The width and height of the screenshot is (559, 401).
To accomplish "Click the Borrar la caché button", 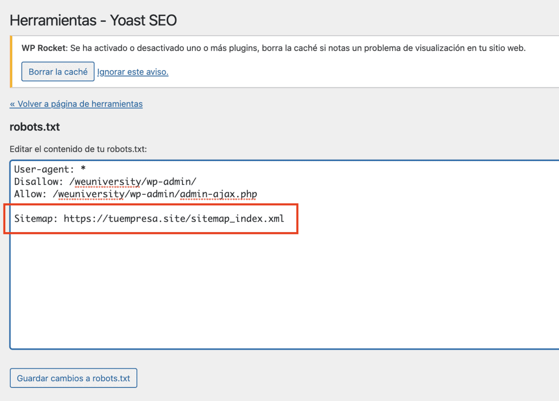I will [x=58, y=72].
